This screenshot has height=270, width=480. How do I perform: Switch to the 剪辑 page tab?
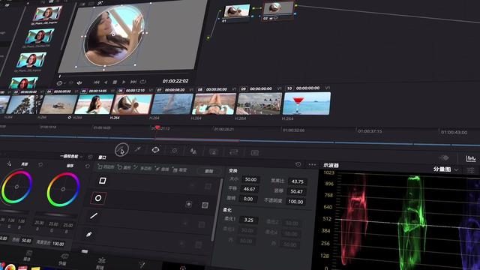click(x=100, y=263)
